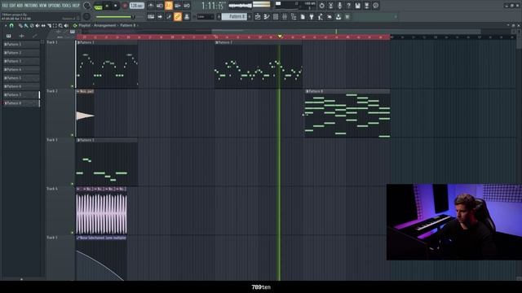Select the Slice tool in playlist

tap(49, 25)
